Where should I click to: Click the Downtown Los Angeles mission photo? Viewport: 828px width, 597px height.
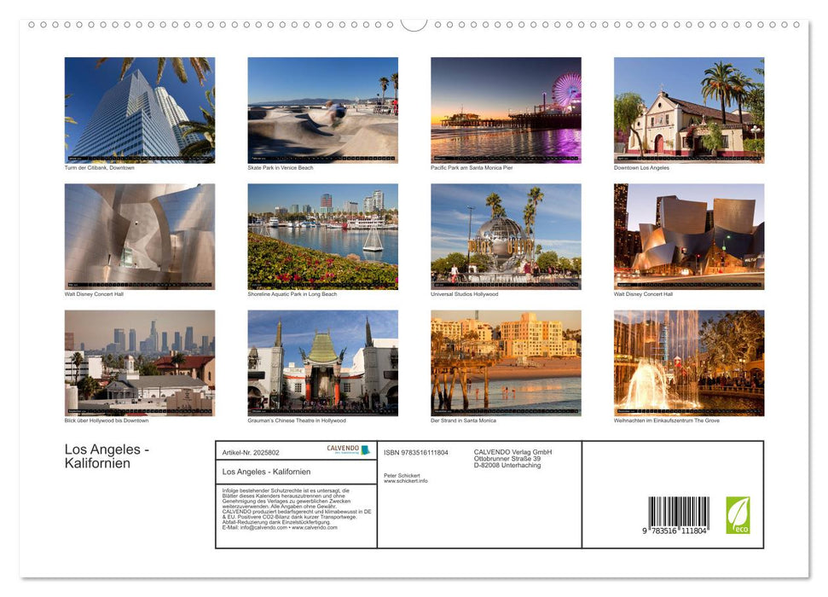689,109
